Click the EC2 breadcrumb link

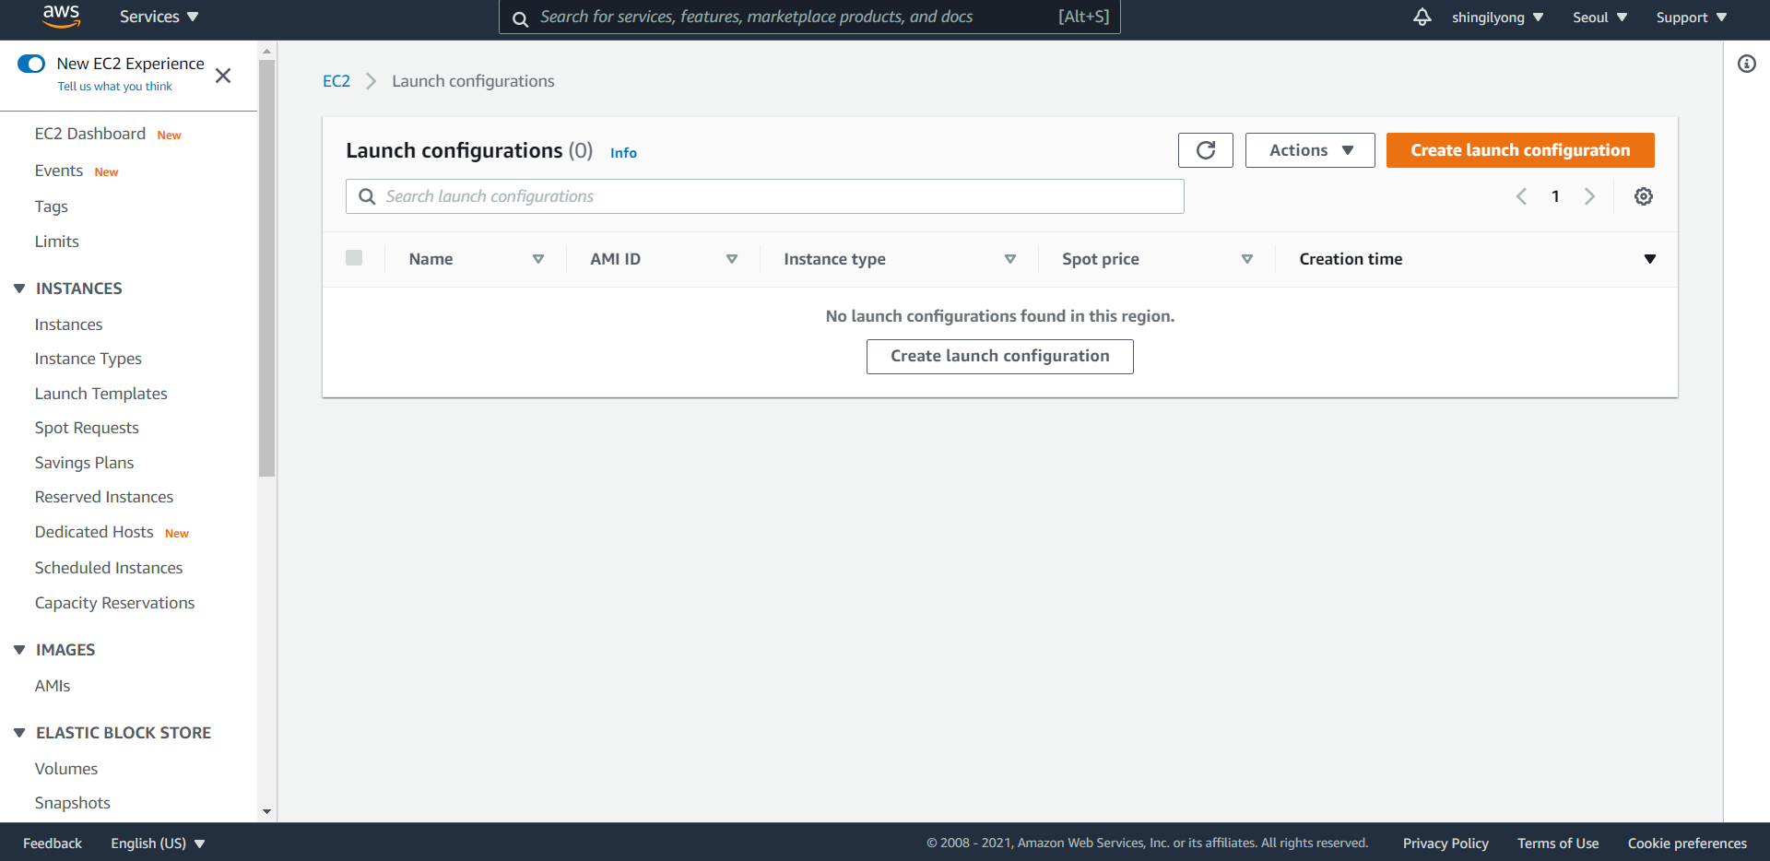tap(336, 81)
